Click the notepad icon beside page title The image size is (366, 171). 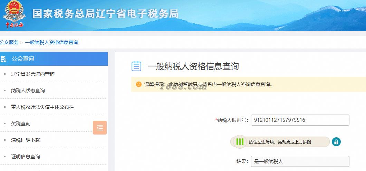coord(136,66)
